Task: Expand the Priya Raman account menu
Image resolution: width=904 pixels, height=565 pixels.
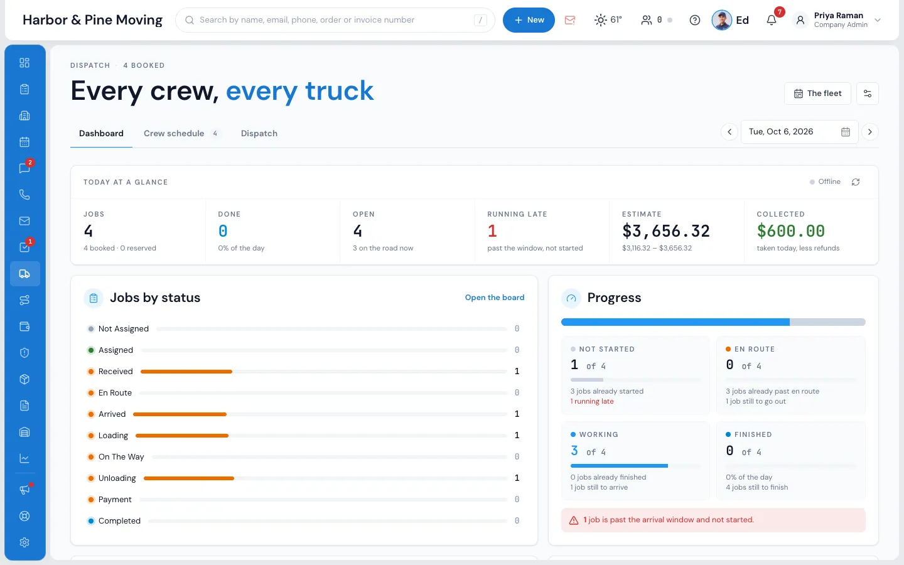Action: coord(837,20)
